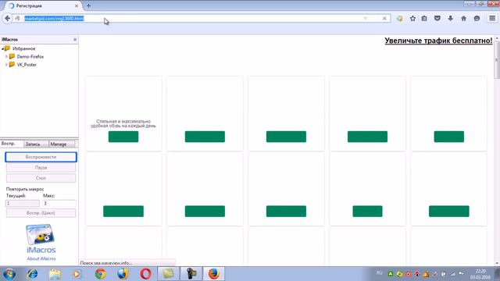
Task: Open the Firefox hamburger menu
Action: (x=492, y=18)
